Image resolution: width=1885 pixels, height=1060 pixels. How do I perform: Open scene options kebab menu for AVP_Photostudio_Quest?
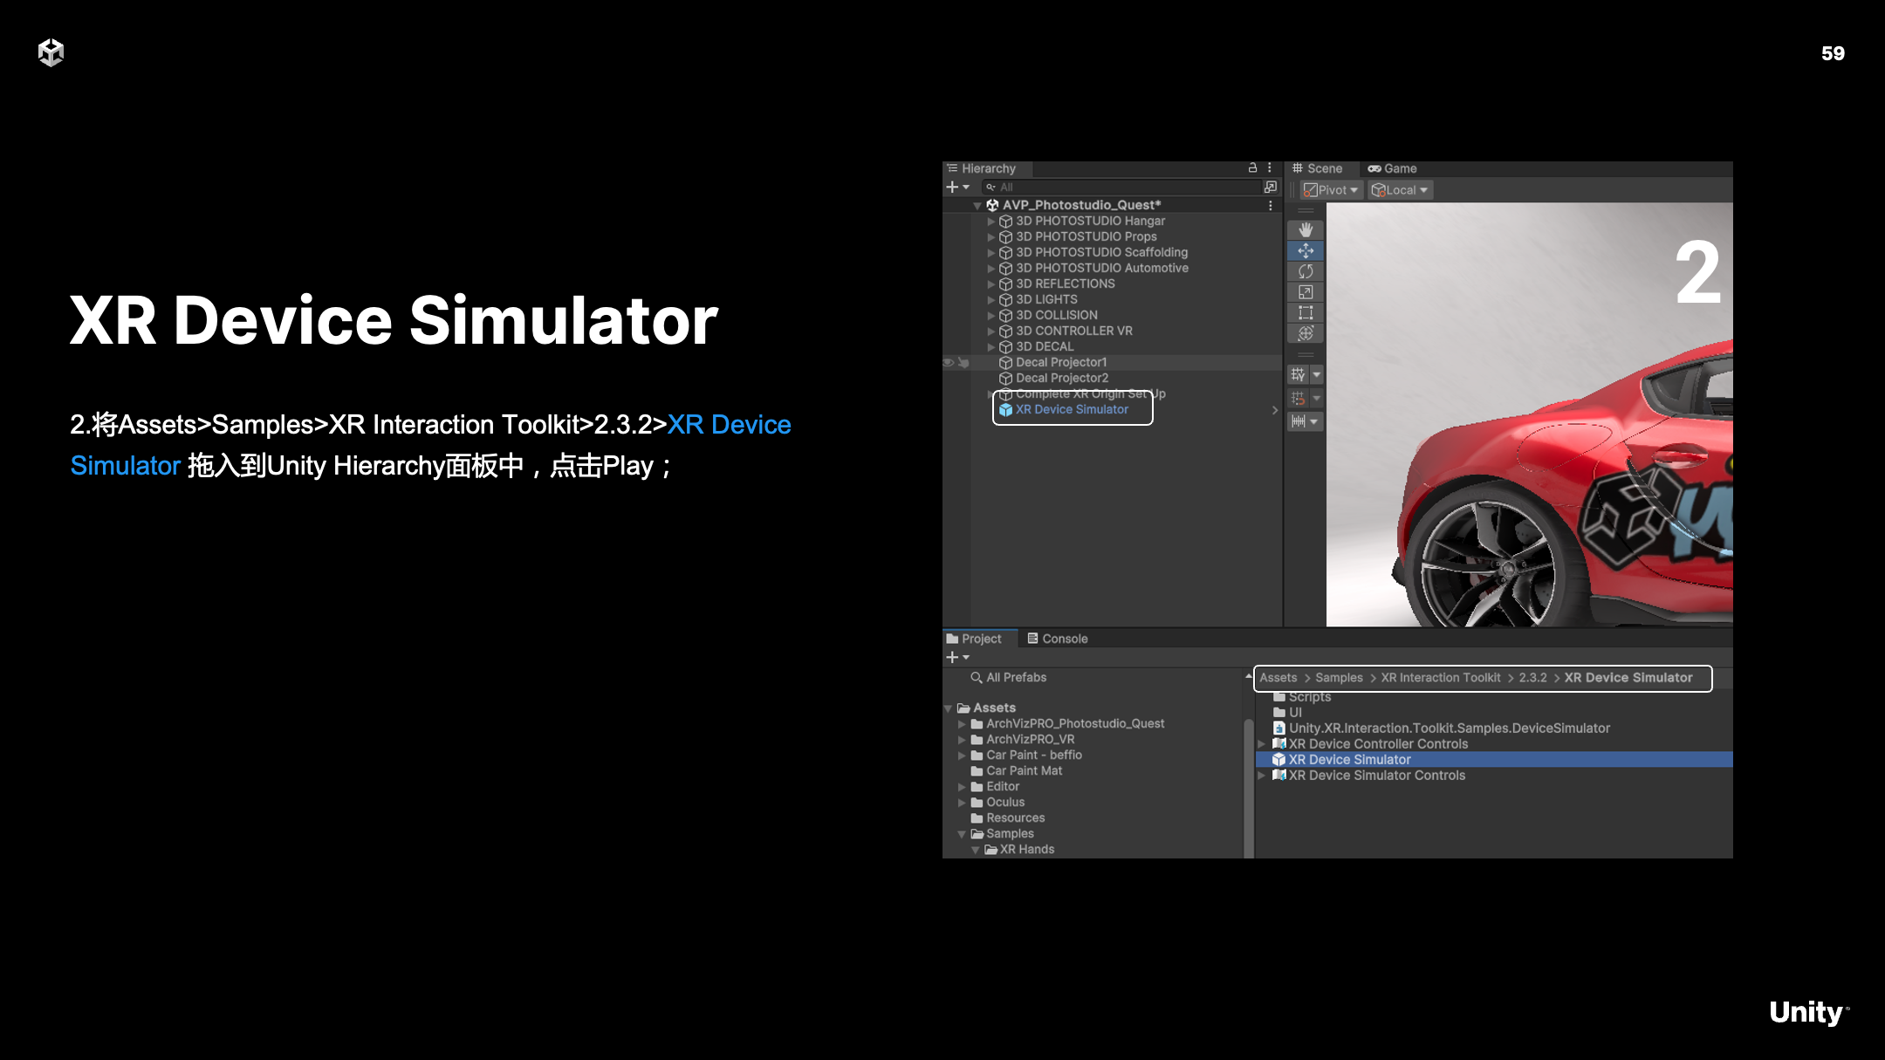coord(1271,205)
